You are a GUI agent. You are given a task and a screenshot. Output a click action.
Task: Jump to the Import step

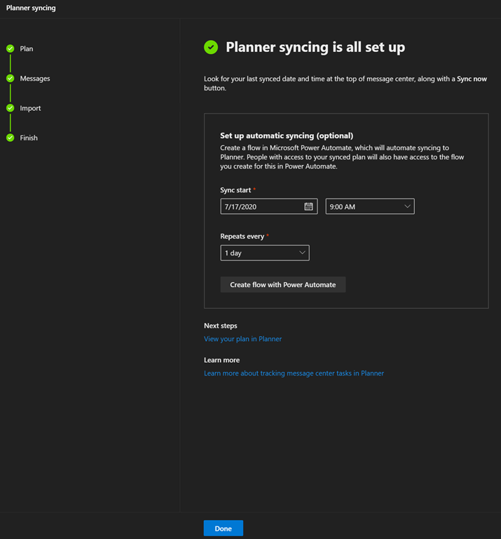tap(30, 108)
